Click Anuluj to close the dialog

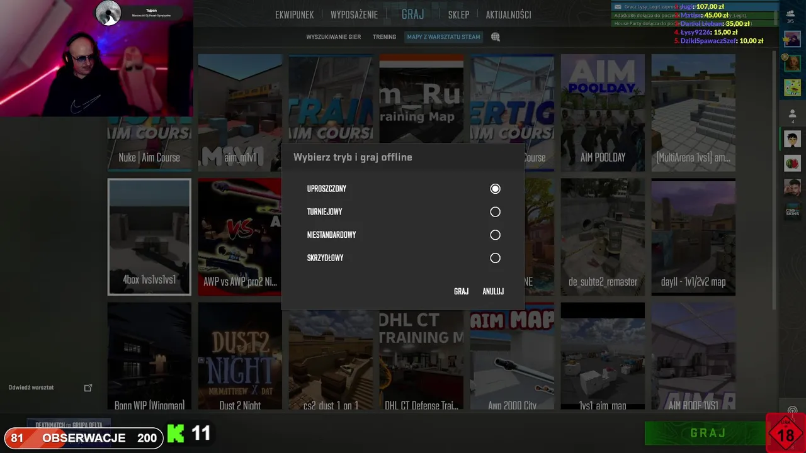[493, 291]
